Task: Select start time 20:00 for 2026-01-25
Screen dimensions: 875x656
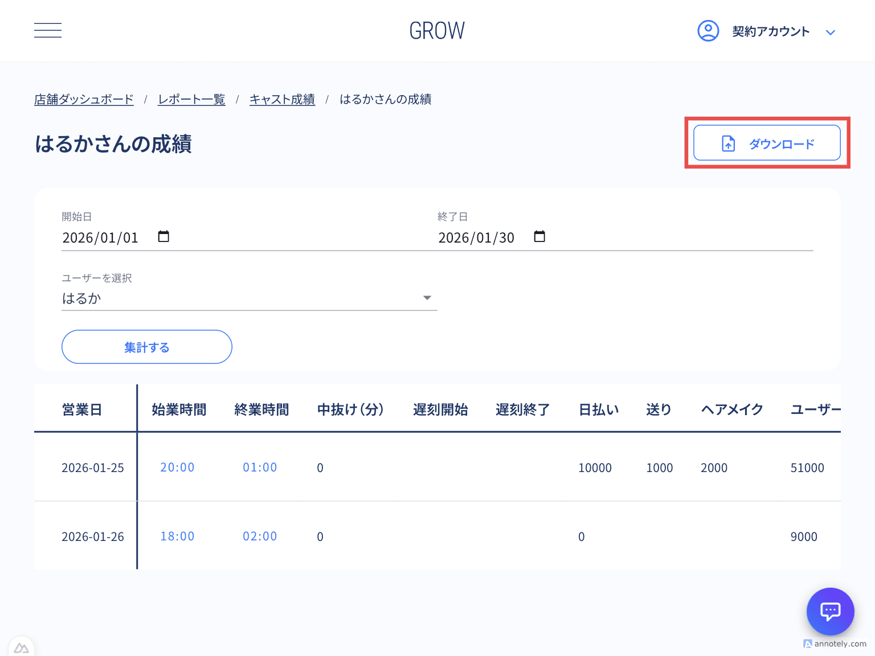Action: pyautogui.click(x=177, y=467)
